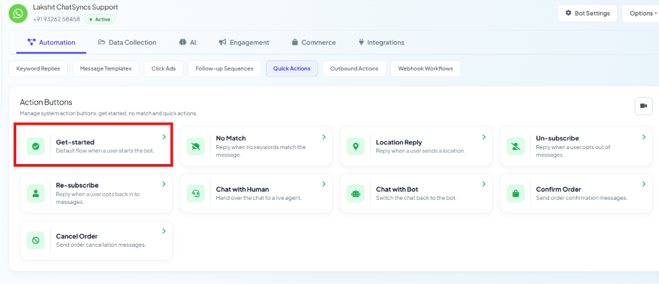Switch to the Engagement tab

(244, 43)
